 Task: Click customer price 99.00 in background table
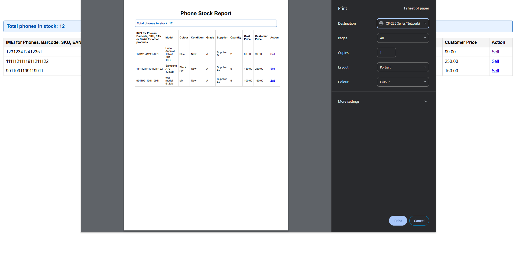pos(450,52)
